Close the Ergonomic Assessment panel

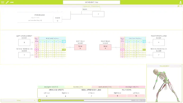pyautogui.click(x=181, y=6)
